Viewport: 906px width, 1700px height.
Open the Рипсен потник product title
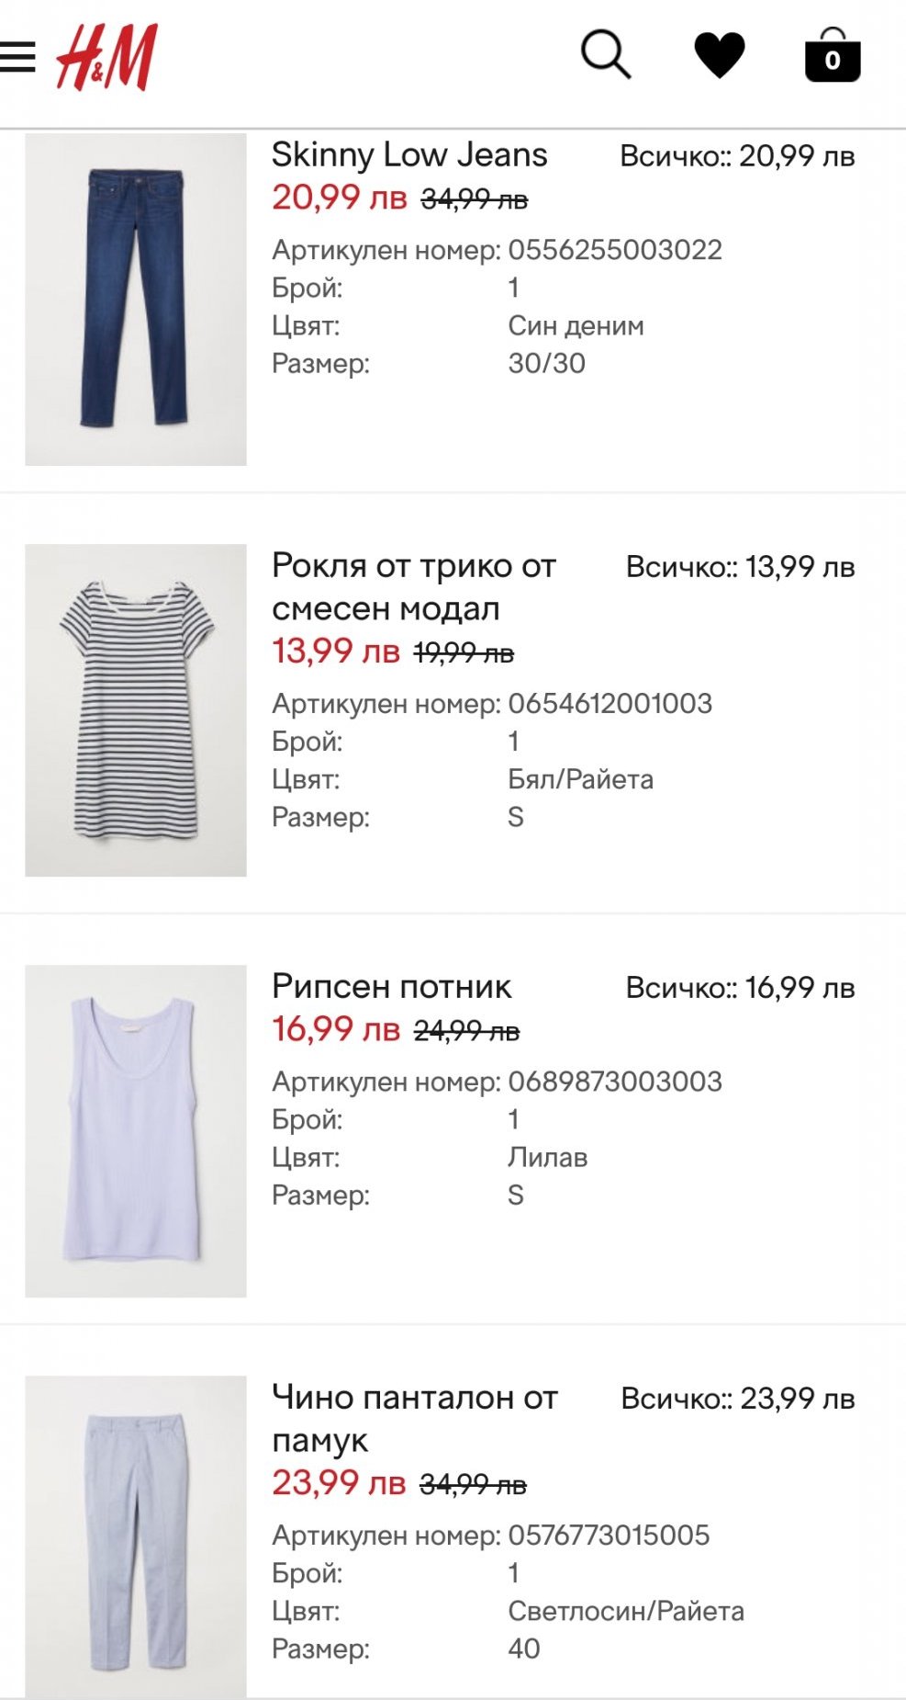[392, 986]
